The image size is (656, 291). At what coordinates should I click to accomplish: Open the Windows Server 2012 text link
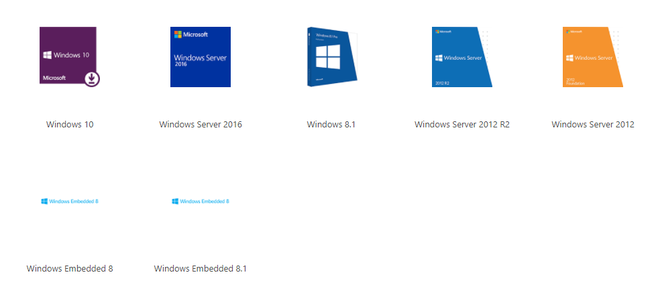pyautogui.click(x=593, y=124)
